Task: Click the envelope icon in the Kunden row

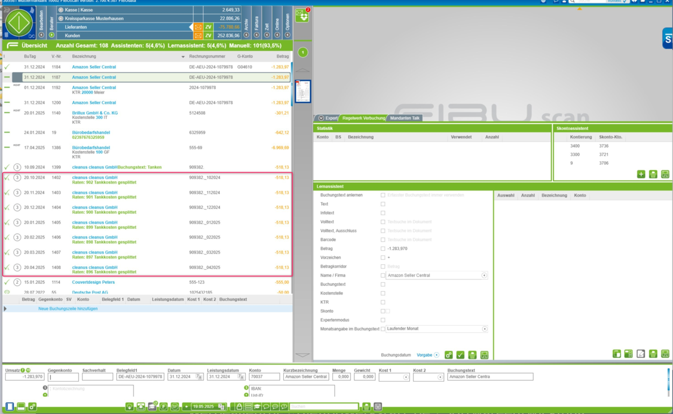Action: pos(198,36)
